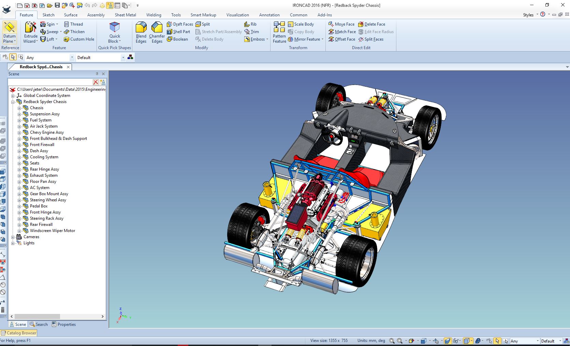Screen dimensions: 570x346
Task: Expand the Chevy Engine Assy node
Action: (x=19, y=132)
